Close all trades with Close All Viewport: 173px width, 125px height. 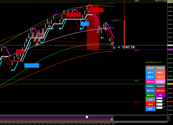point(160,86)
